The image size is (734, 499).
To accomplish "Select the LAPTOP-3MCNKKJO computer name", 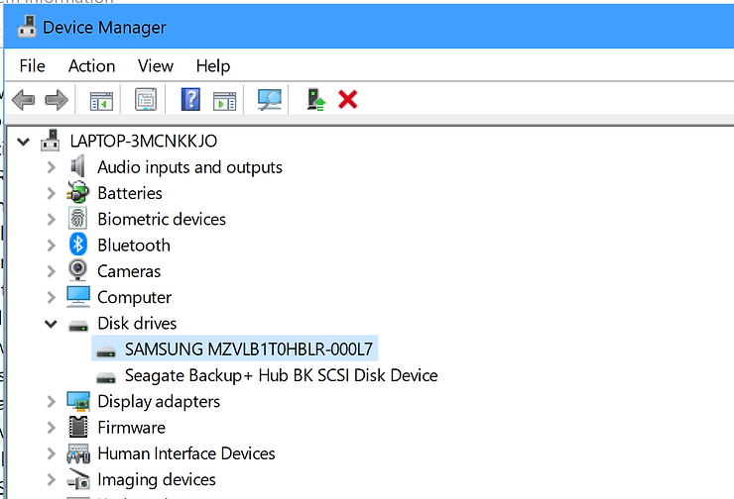I will coord(143,142).
